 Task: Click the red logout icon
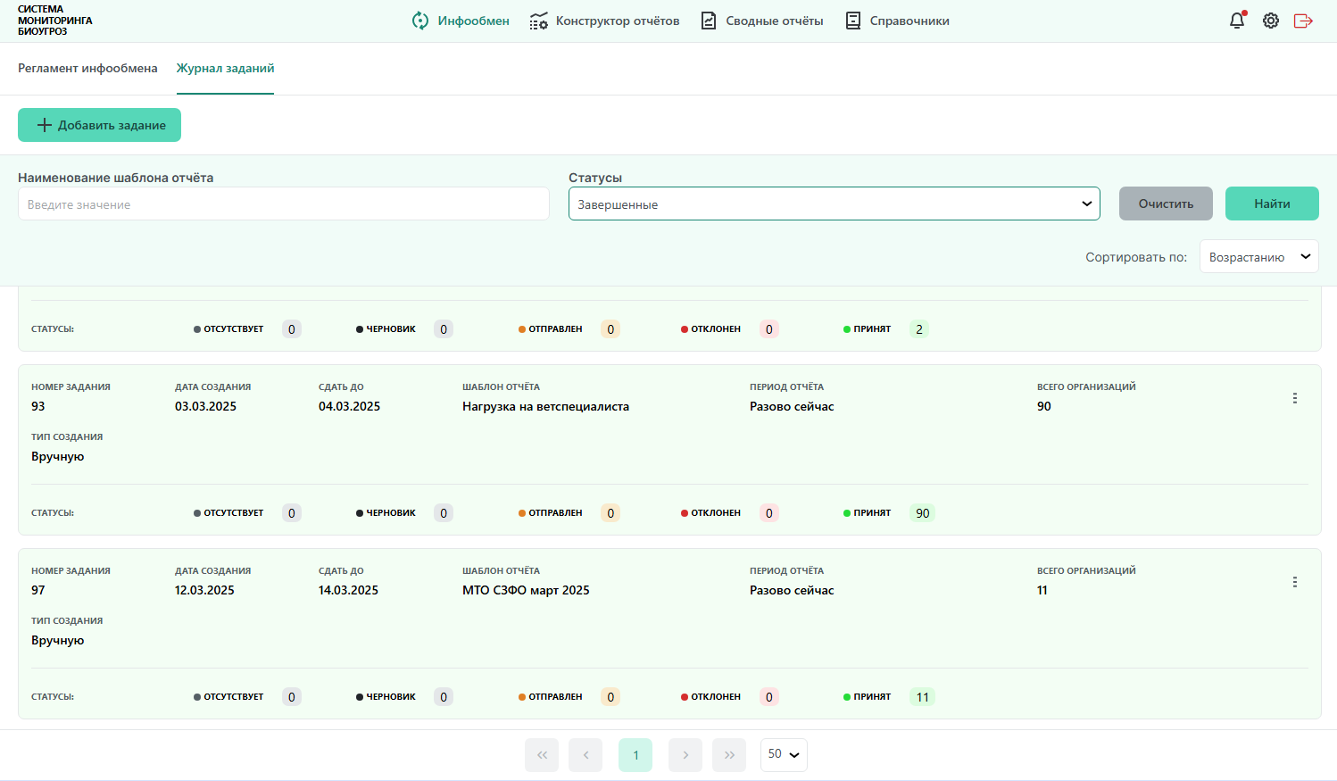pyautogui.click(x=1303, y=21)
